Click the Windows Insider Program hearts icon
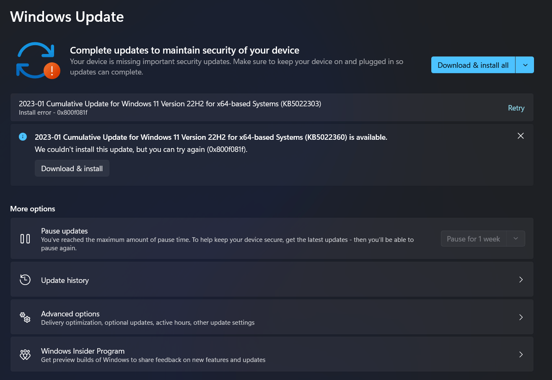552x380 pixels. pos(25,354)
